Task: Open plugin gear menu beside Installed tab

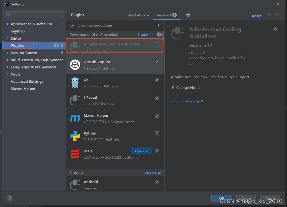Action: [x=188, y=15]
